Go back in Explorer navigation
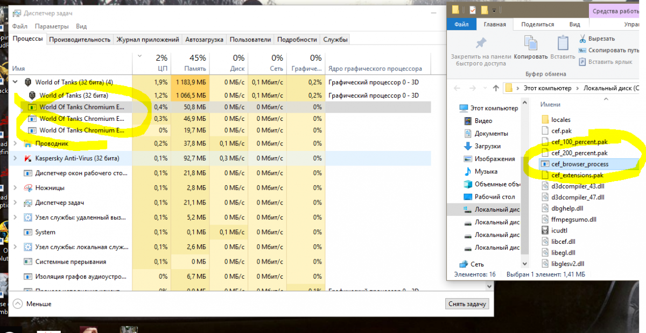This screenshot has height=333, width=646. pyautogui.click(x=457, y=88)
